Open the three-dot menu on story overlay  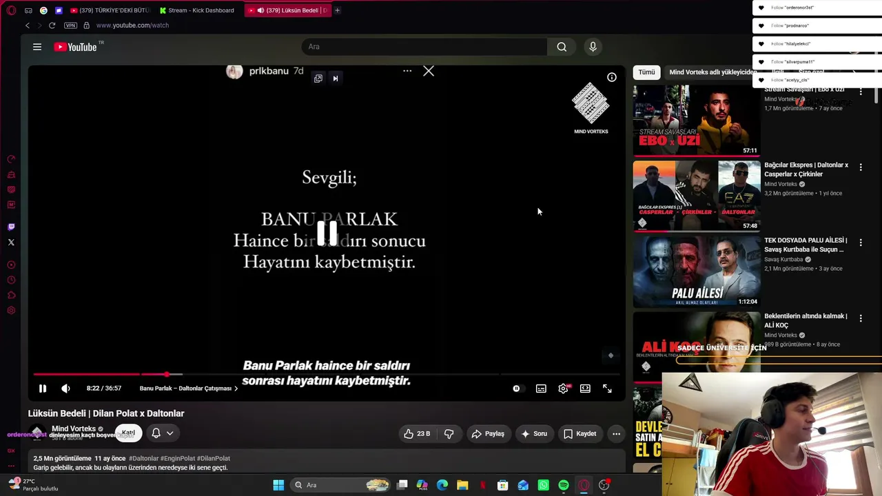click(407, 71)
